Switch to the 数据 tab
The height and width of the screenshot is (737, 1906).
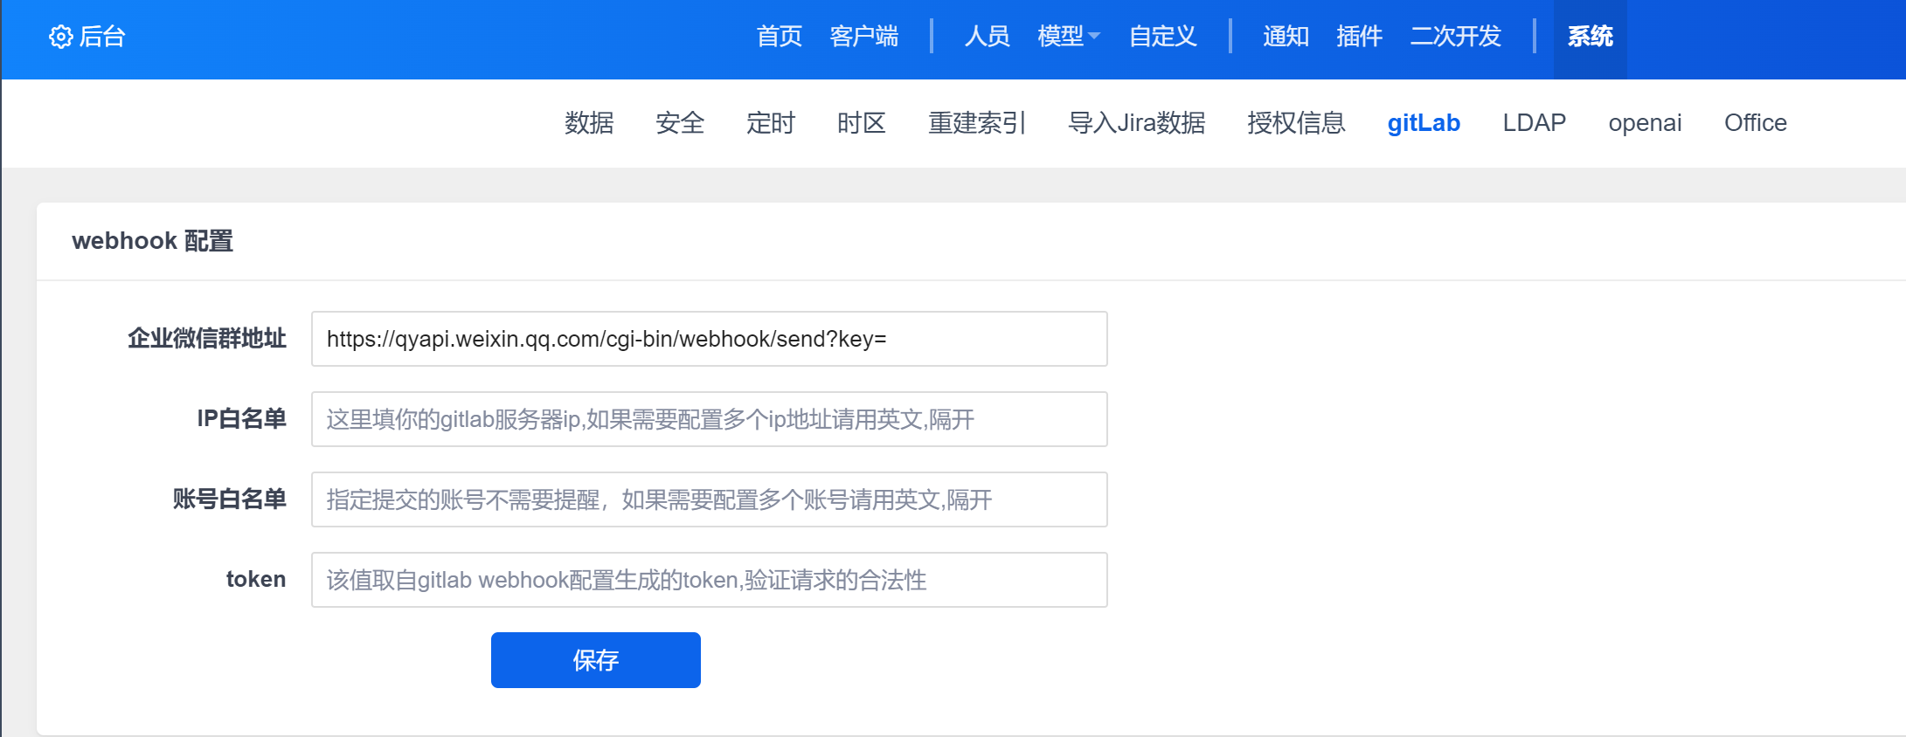tap(589, 123)
